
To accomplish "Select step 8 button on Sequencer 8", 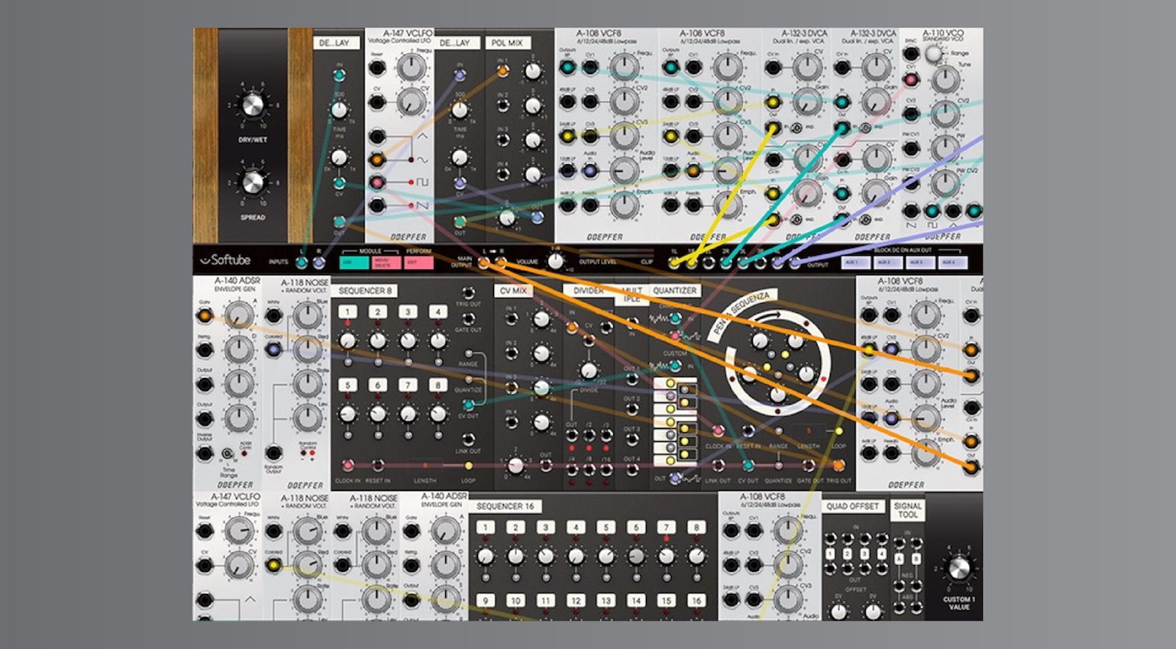I will click(438, 386).
